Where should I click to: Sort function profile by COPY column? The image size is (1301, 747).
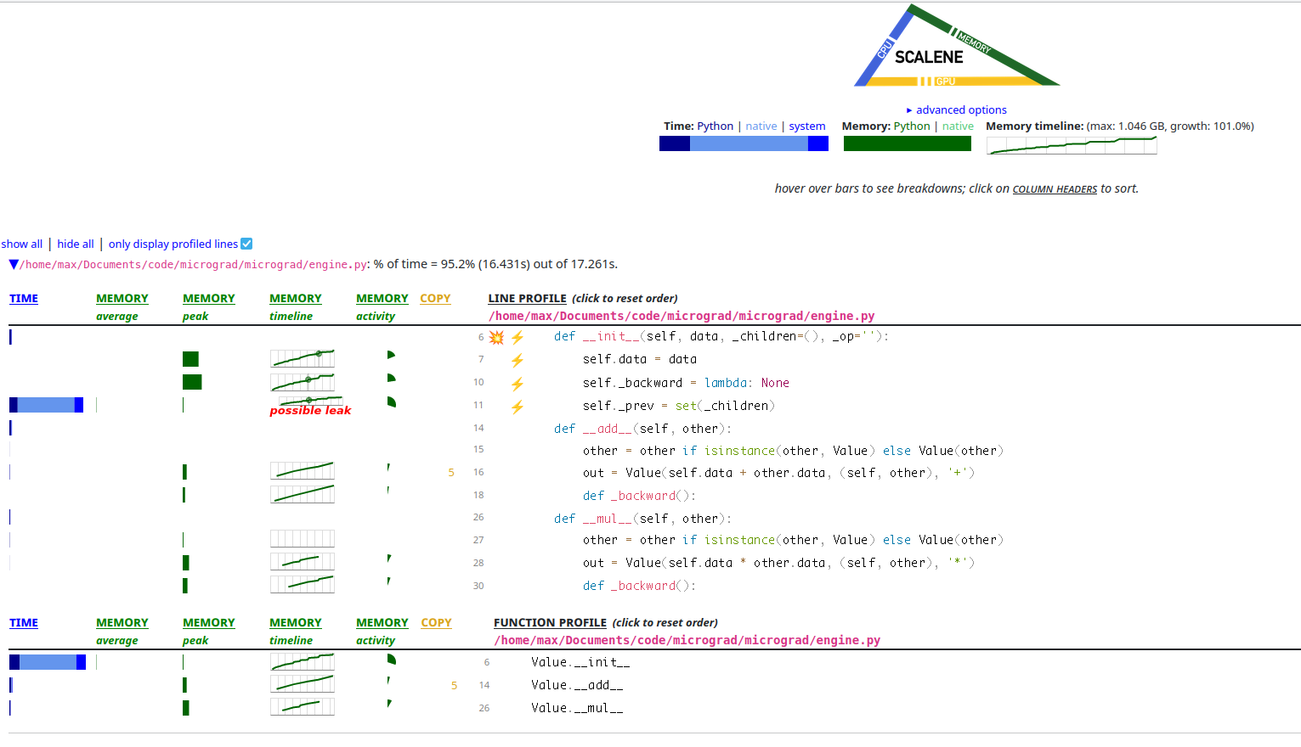[436, 623]
